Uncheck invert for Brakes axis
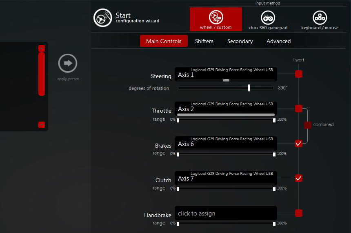Screen dimensions: 351x233 (x=299, y=143)
